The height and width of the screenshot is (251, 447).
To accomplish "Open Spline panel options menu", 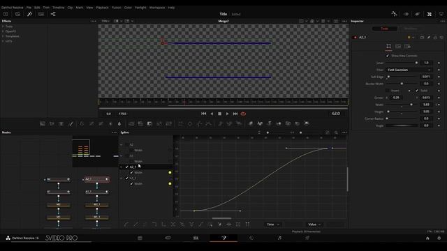I will pyautogui.click(x=344, y=132).
